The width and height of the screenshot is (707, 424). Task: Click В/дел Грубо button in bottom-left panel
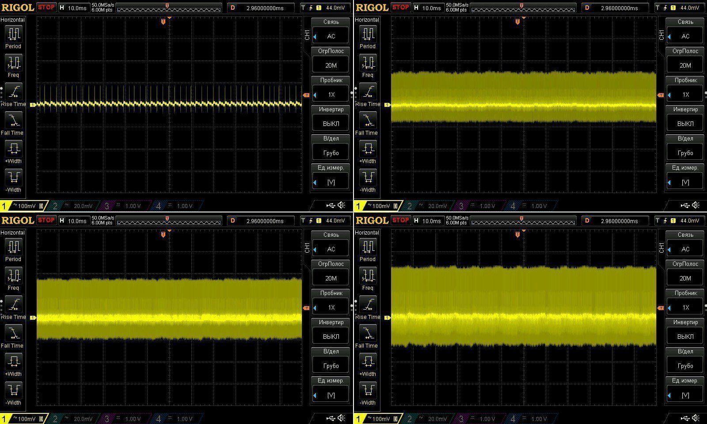pos(331,366)
